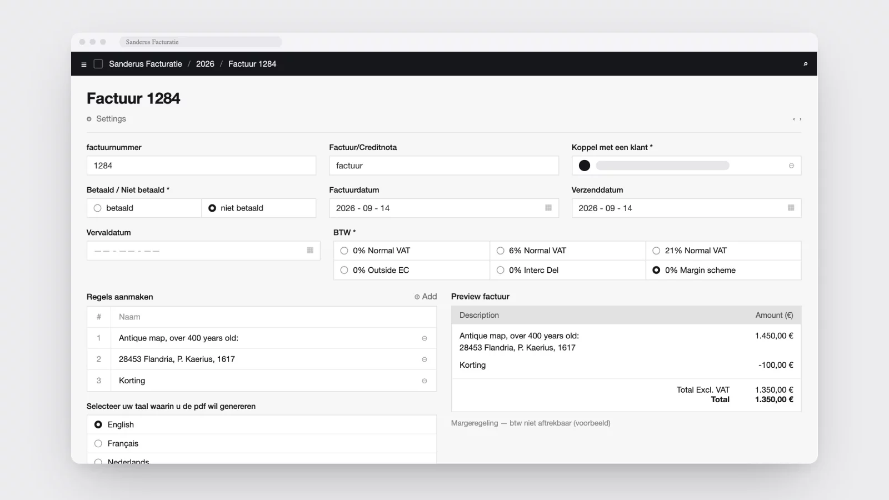
Task: Select the 'betaald' payment status
Action: (144, 208)
